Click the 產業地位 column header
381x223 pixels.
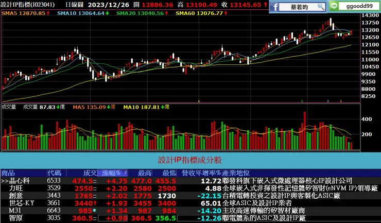click(x=236, y=173)
